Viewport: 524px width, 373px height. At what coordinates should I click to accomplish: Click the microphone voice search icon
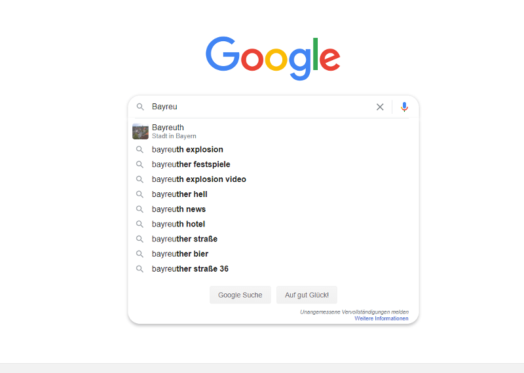[404, 107]
